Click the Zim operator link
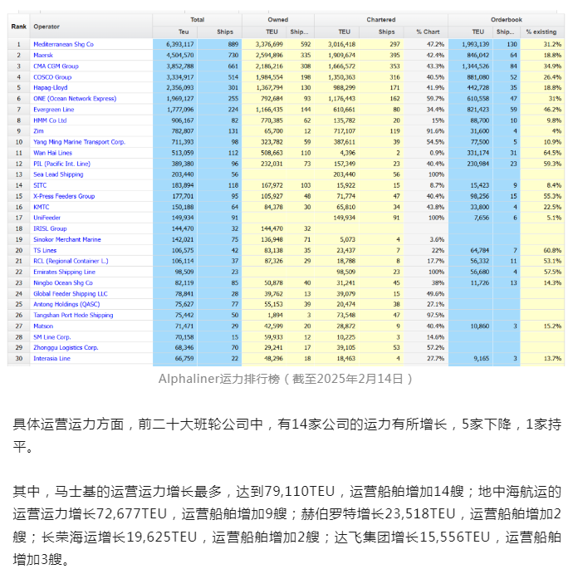 point(38,131)
